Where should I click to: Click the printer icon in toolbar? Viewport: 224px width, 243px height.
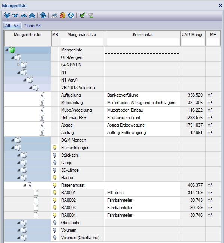click(x=54, y=15)
